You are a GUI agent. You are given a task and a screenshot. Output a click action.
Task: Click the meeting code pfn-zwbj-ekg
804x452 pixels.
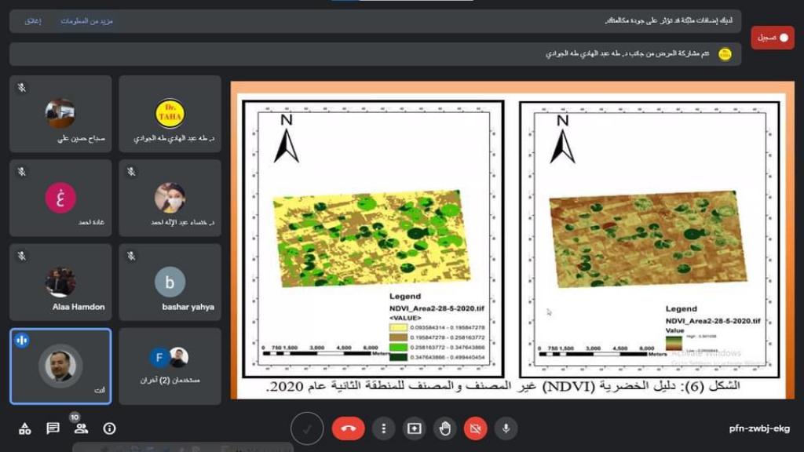pos(758,429)
